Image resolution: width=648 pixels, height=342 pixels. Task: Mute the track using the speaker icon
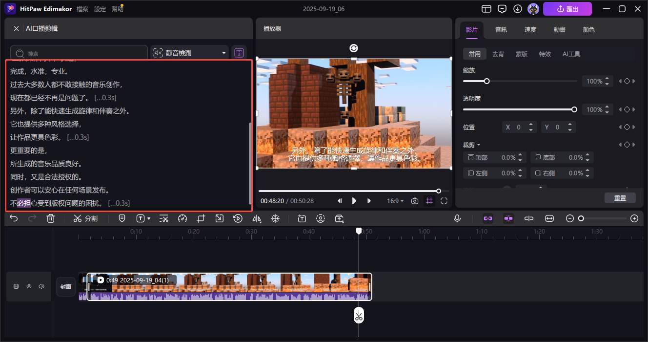[x=41, y=286]
